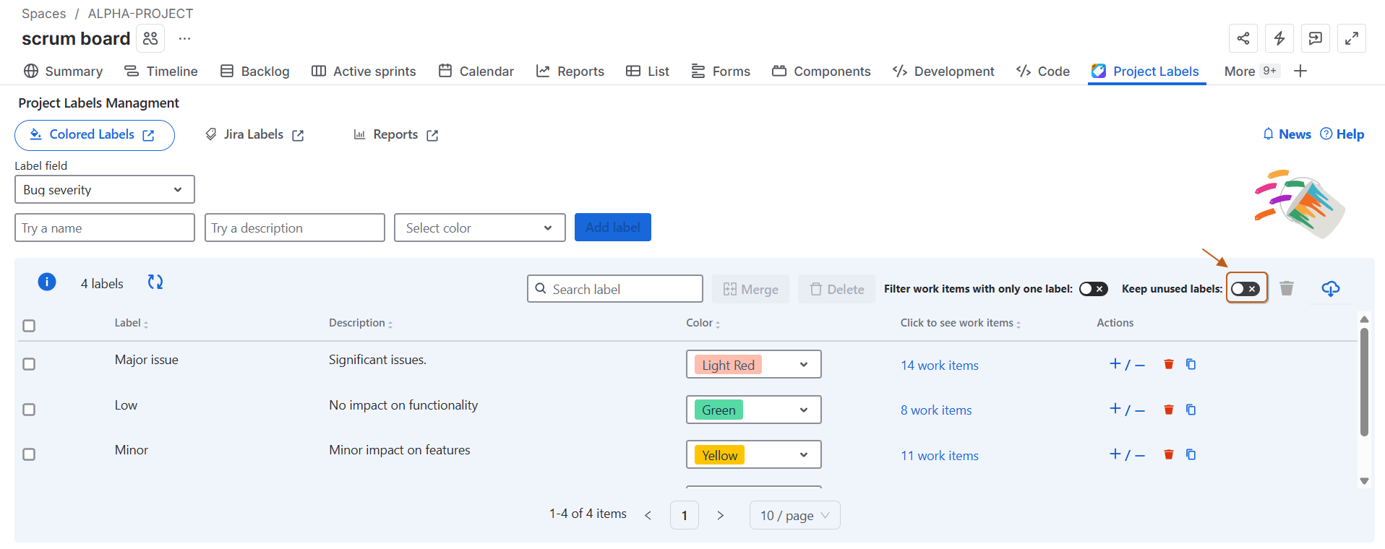Open the share icon at top right
Image resolution: width=1385 pixels, height=549 pixels.
[1243, 38]
